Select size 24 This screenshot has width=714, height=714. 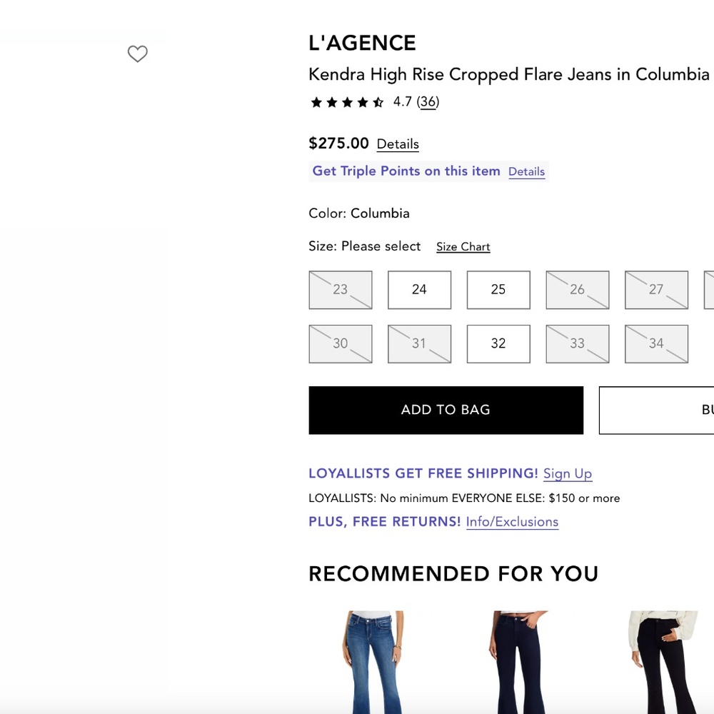click(x=419, y=290)
